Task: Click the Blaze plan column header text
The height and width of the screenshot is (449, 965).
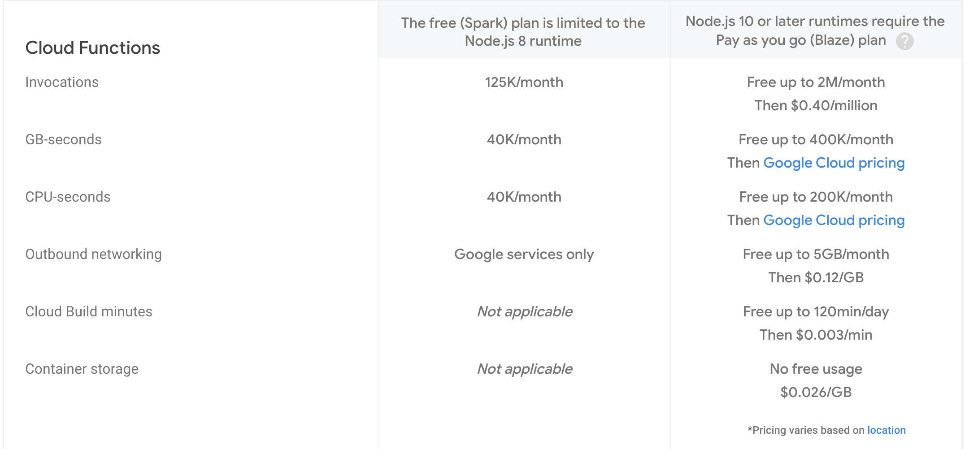Action: coord(815,30)
